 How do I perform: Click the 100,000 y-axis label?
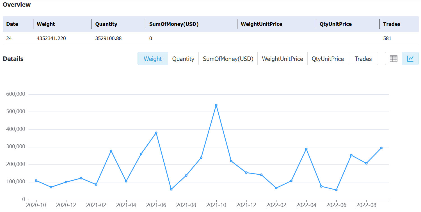click(x=16, y=182)
